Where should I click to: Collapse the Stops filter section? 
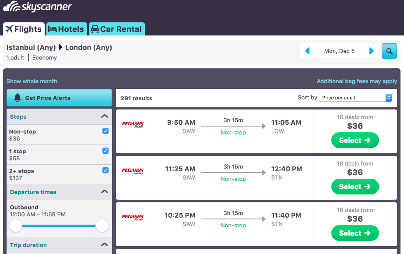(x=104, y=116)
